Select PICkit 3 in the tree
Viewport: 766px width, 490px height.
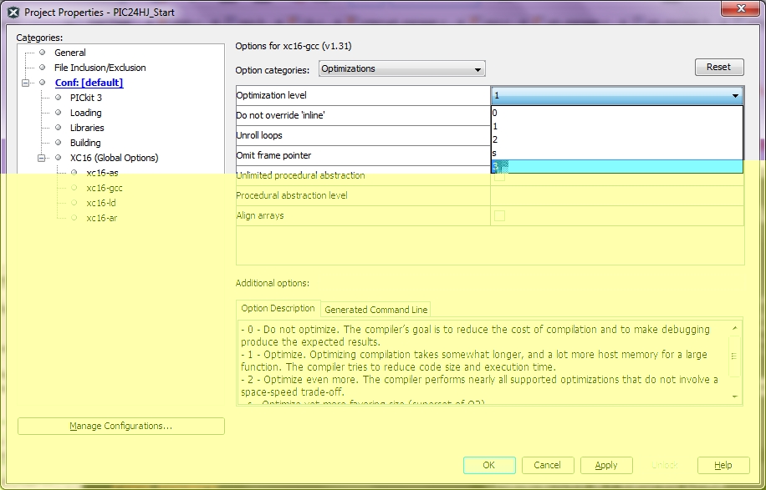86,98
